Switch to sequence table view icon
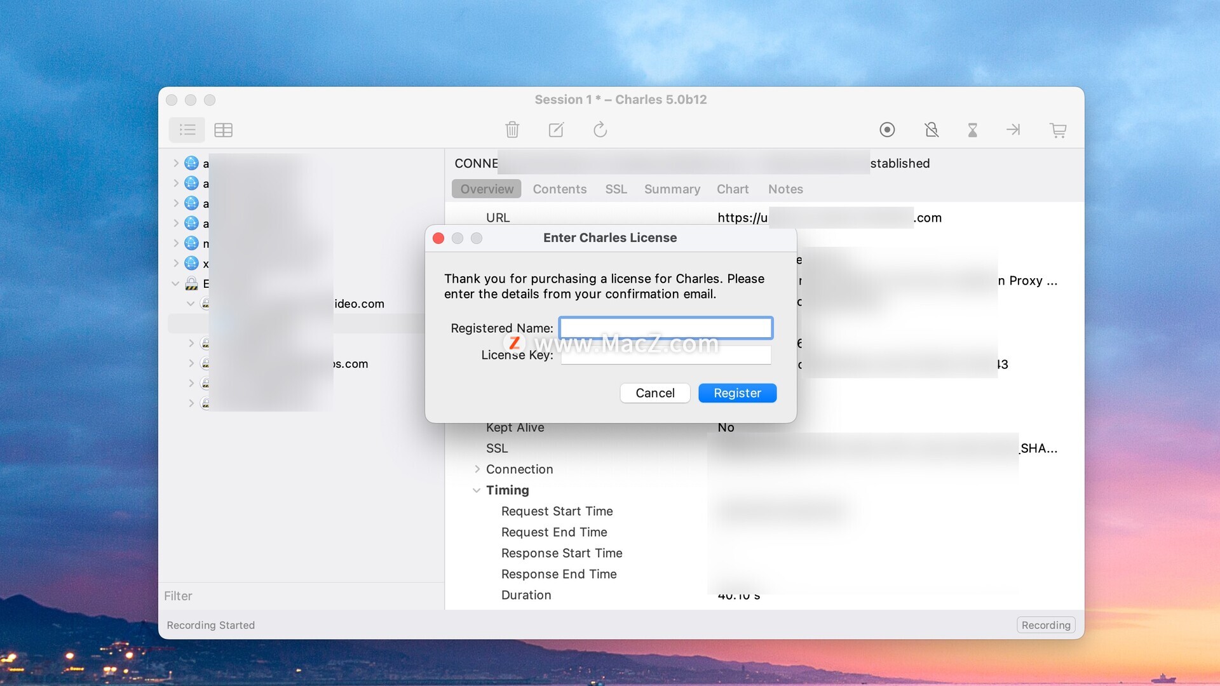Screen dimensions: 1220x686 [223, 130]
